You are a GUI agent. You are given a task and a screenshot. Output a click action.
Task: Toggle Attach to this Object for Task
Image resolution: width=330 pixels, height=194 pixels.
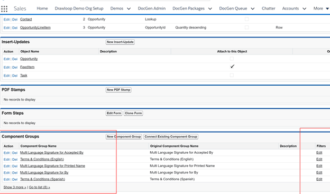click(232, 75)
